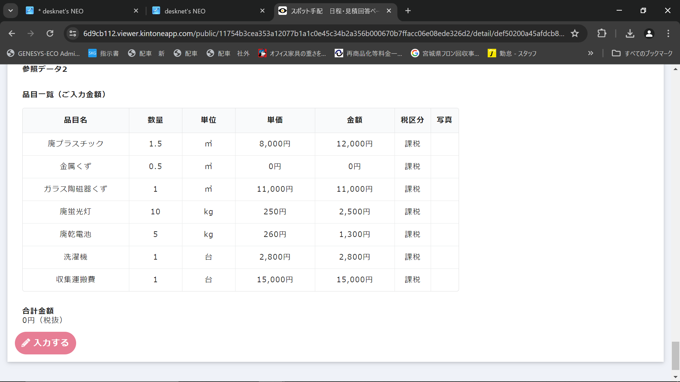Open the 指示書 bookmark
This screenshot has width=680, height=382.
tap(103, 53)
